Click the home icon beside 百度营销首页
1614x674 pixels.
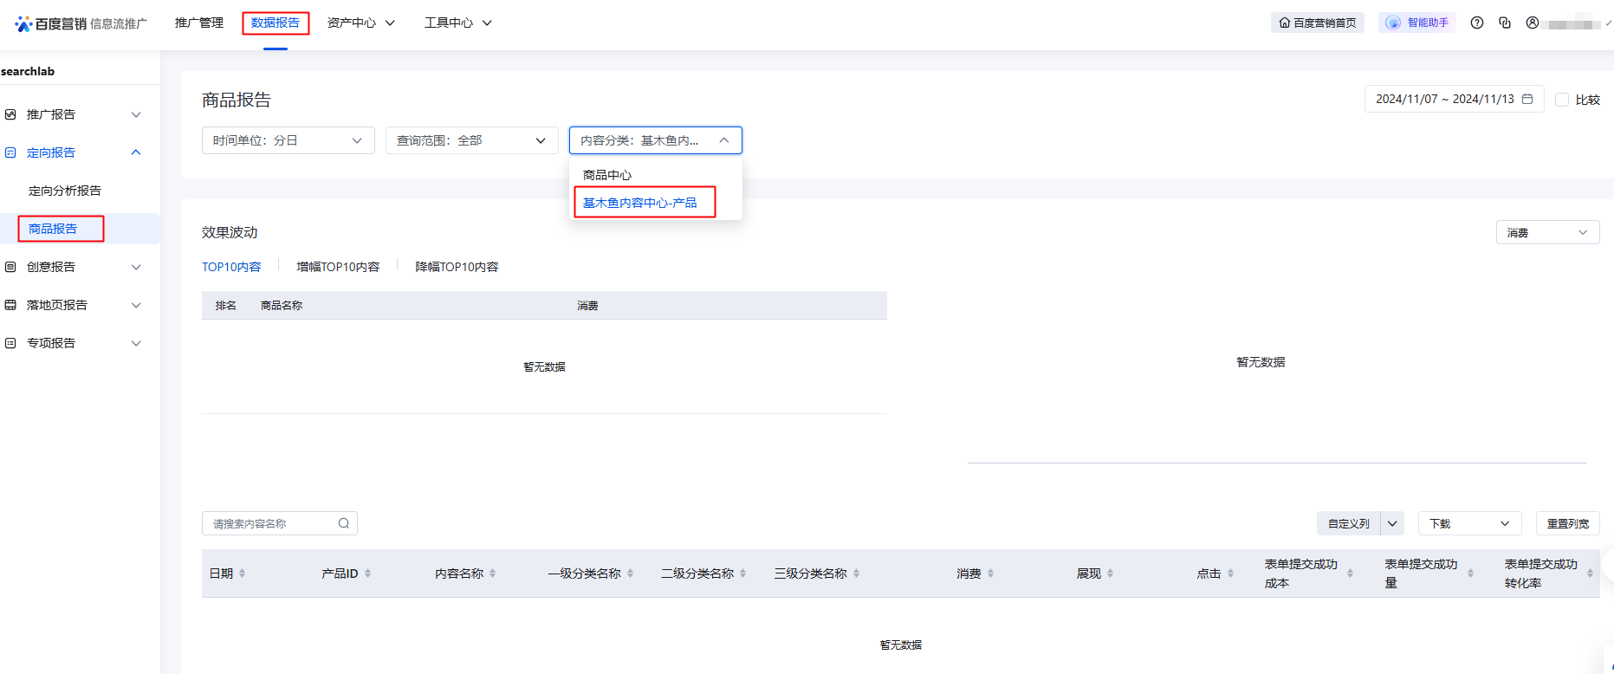[1285, 23]
